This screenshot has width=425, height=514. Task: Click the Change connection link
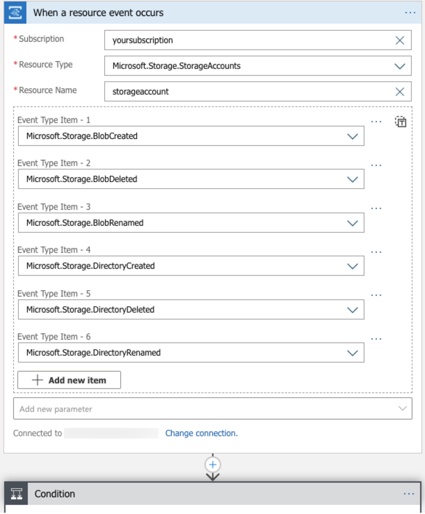click(x=201, y=433)
